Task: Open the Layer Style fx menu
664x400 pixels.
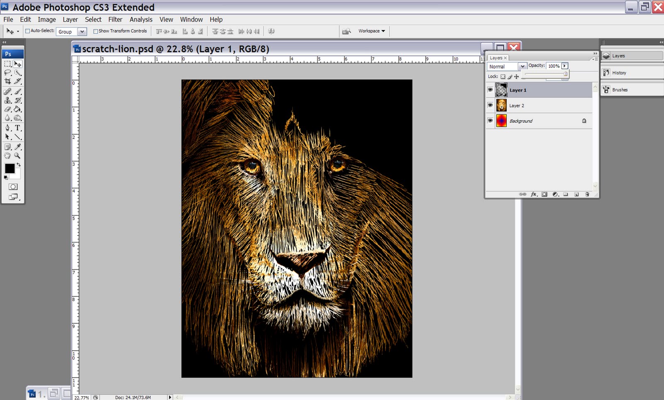Action: (534, 194)
